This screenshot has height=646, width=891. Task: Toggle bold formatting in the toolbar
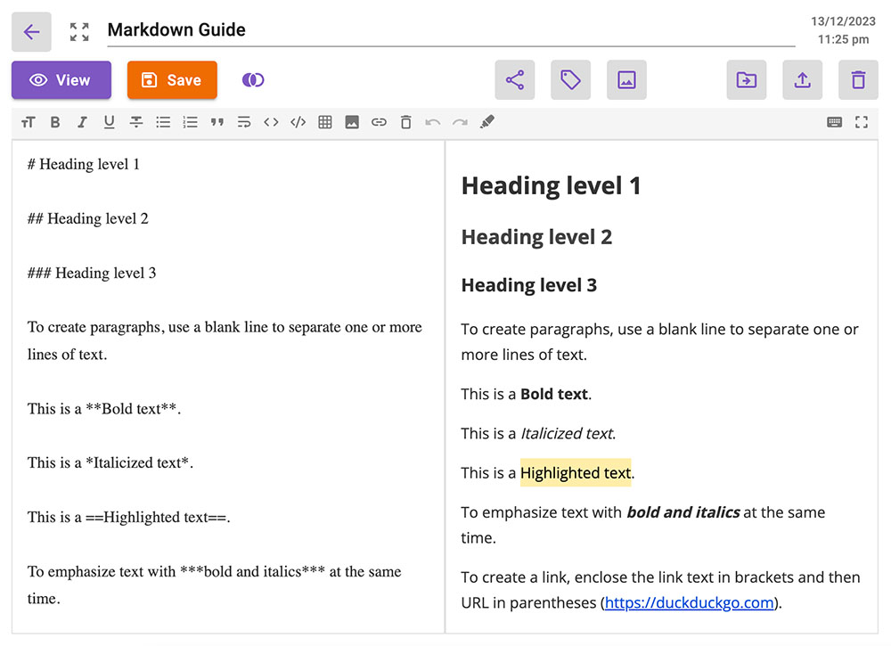point(55,122)
